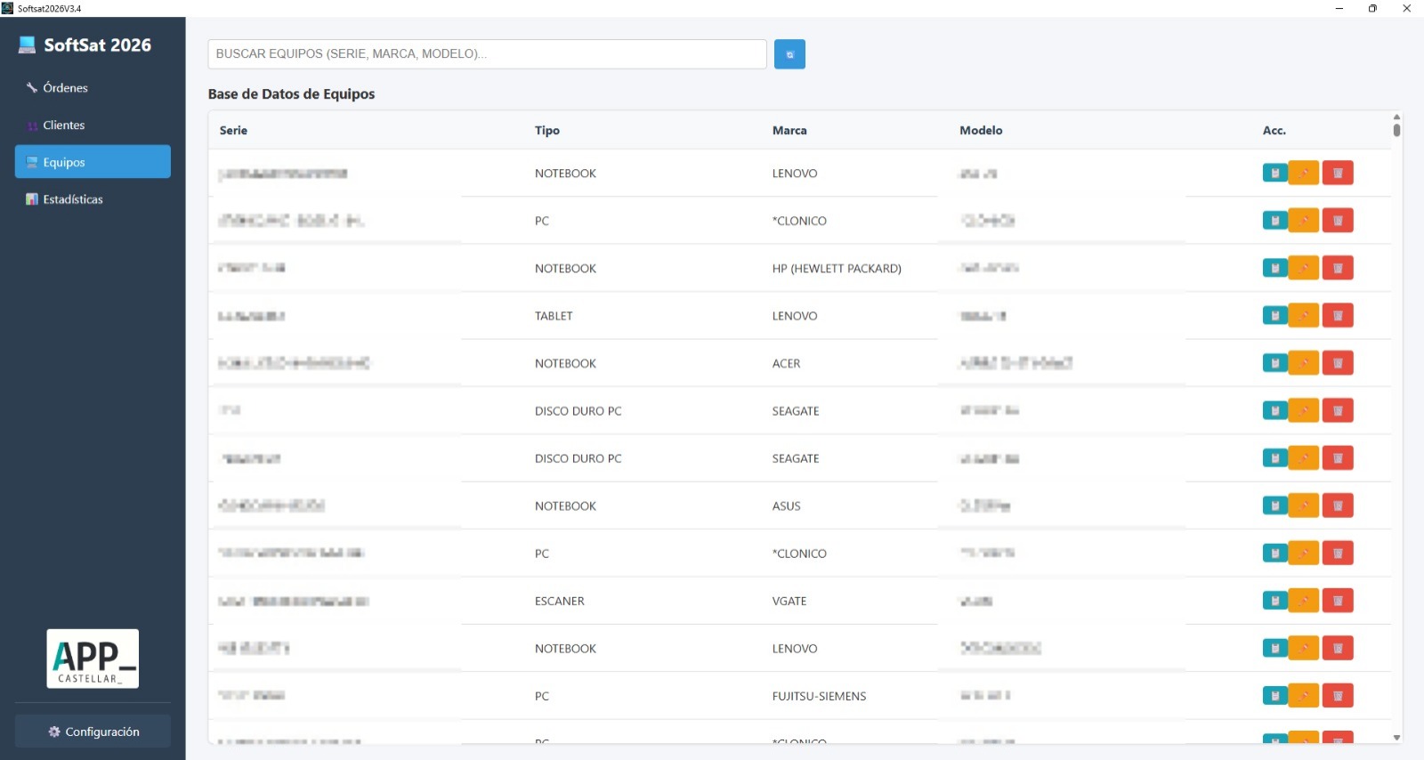The image size is (1424, 760).
Task: Edit the LENOVO TABLET row with the pencil
Action: (x=1304, y=316)
